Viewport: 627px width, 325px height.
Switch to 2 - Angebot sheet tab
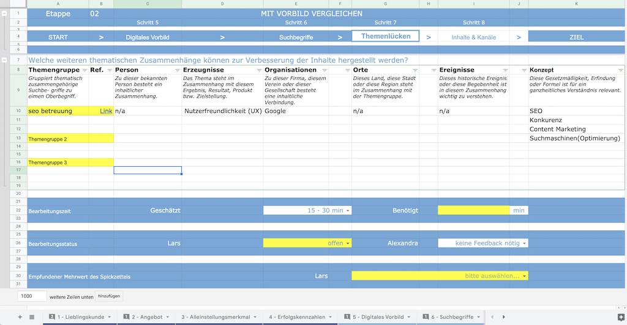tap(147, 317)
